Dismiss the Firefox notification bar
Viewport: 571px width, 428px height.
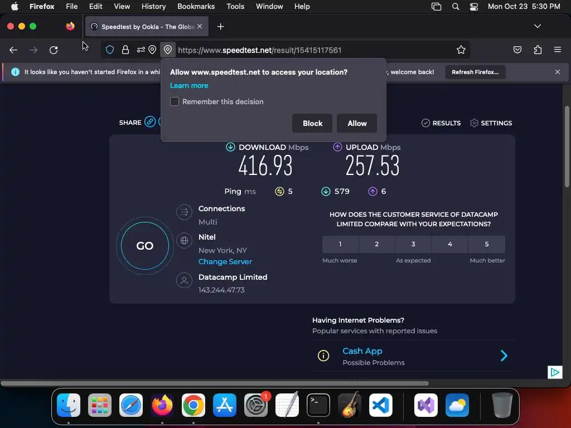point(558,72)
